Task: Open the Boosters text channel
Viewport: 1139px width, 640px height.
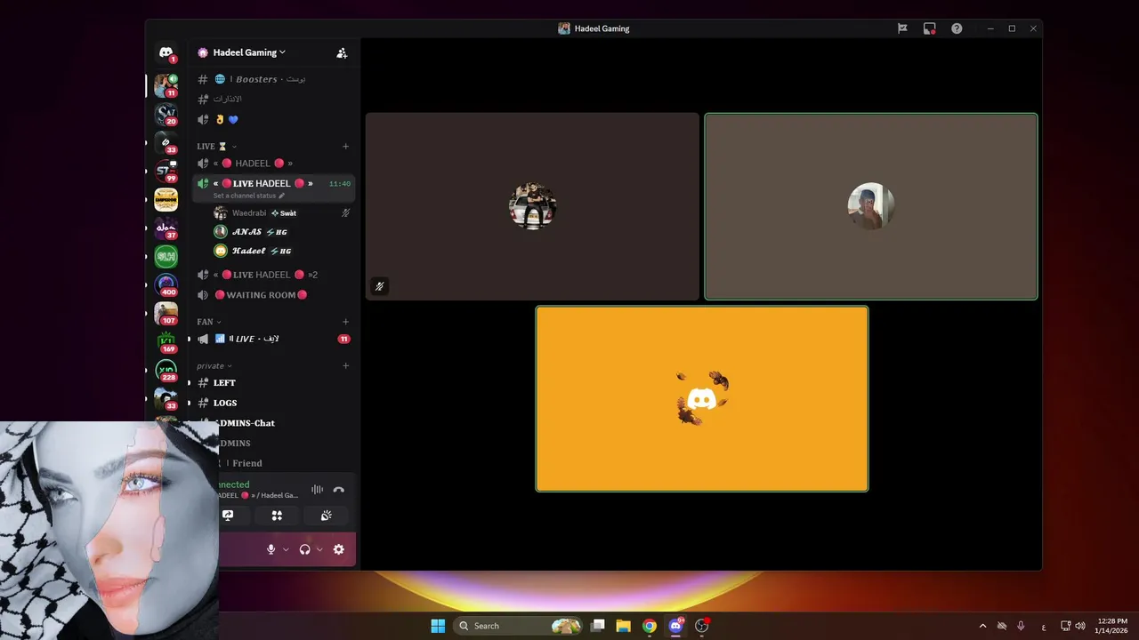Action: 273,79
